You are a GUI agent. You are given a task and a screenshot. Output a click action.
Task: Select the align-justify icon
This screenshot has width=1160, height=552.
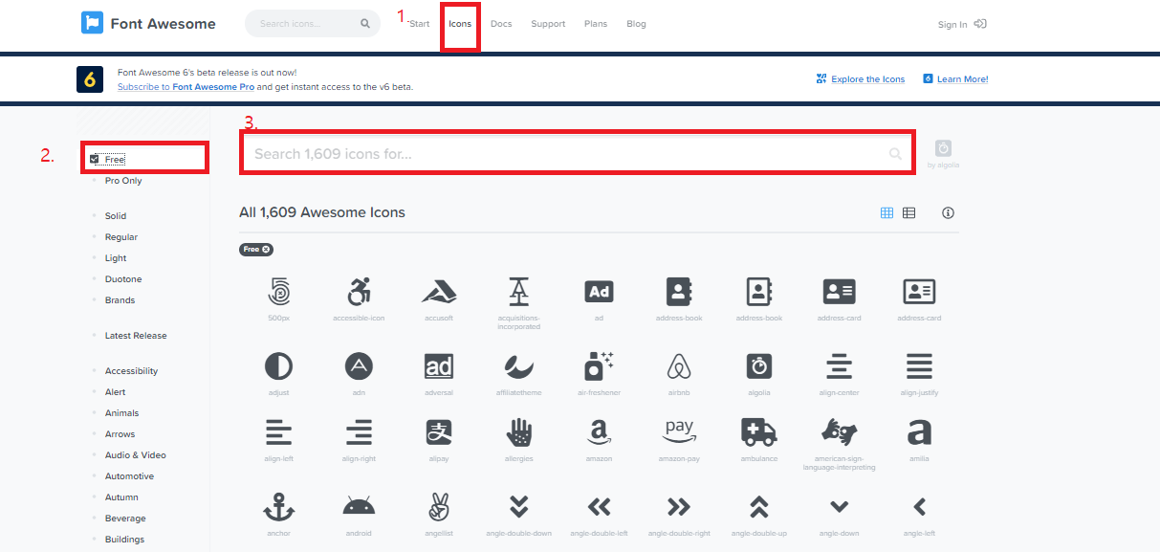(919, 365)
